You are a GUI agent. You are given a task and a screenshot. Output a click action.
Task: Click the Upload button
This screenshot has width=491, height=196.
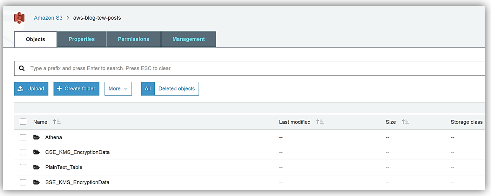point(31,89)
